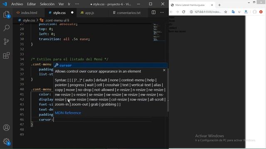Click the top: 0; line of code
This screenshot has width=266, height=149.
click(x=46, y=29)
